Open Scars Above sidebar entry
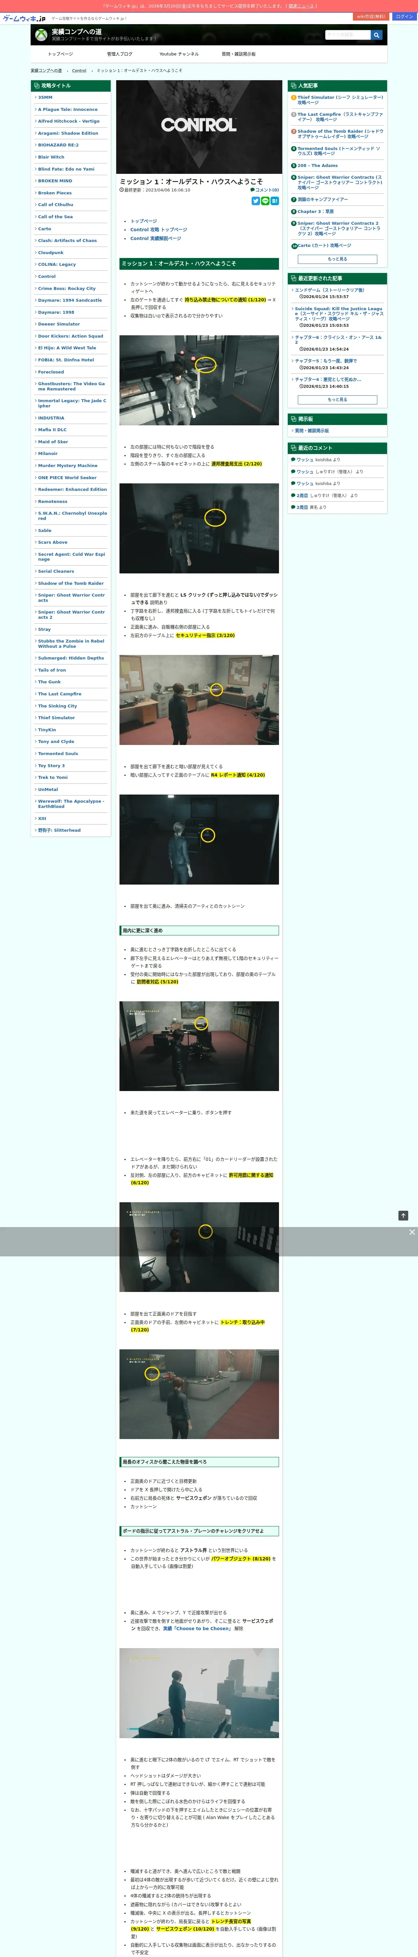418x1957 pixels. pos(52,542)
